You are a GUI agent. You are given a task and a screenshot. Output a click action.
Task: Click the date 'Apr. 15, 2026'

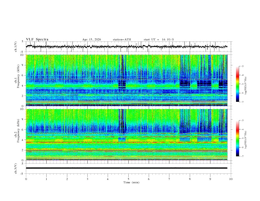click(x=92, y=39)
